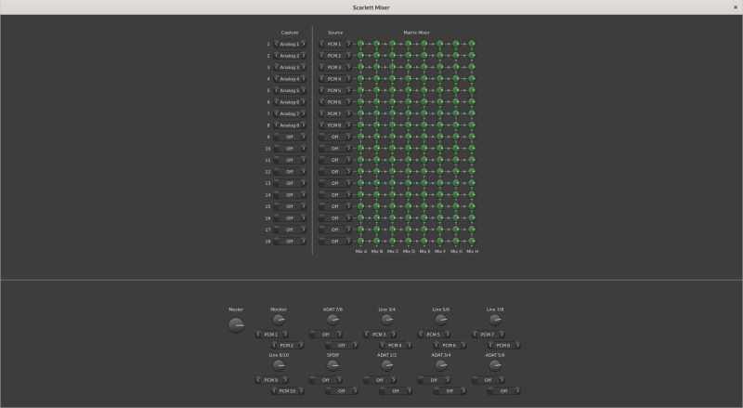Click next arrow on Line 3/4 PCM 4 selector
This screenshot has width=743, height=408.
pyautogui.click(x=409, y=346)
